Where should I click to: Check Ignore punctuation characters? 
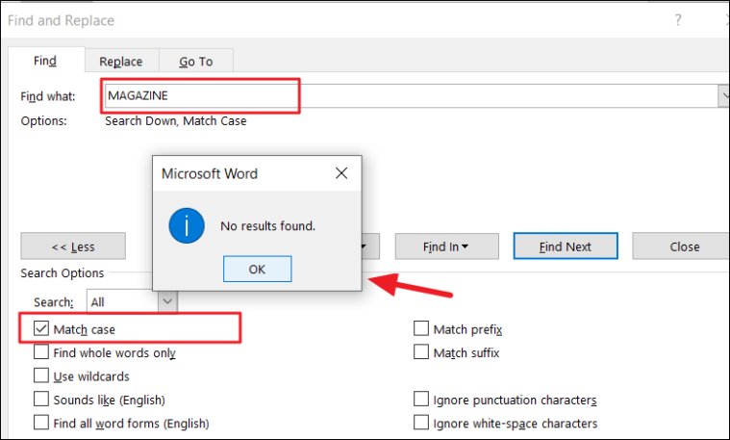point(421,399)
